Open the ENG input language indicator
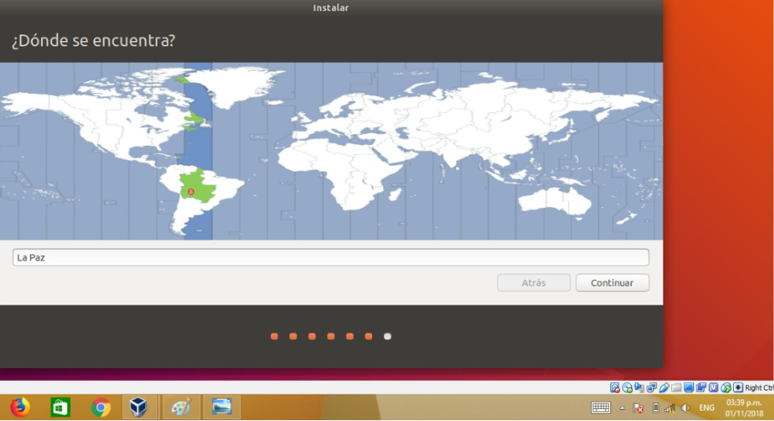This screenshot has height=421, width=774. 707,407
